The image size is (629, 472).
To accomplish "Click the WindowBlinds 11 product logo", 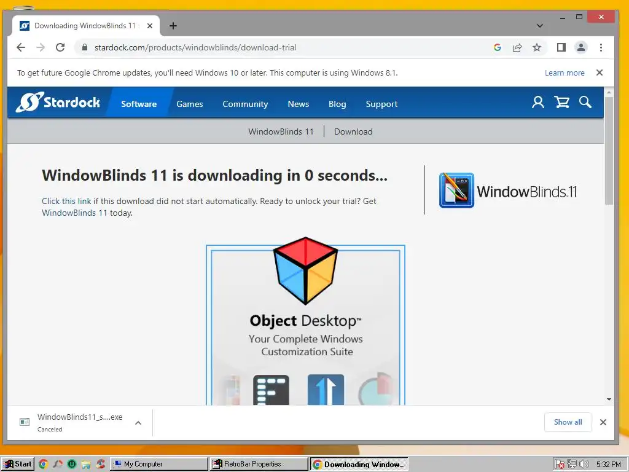I will tap(508, 191).
